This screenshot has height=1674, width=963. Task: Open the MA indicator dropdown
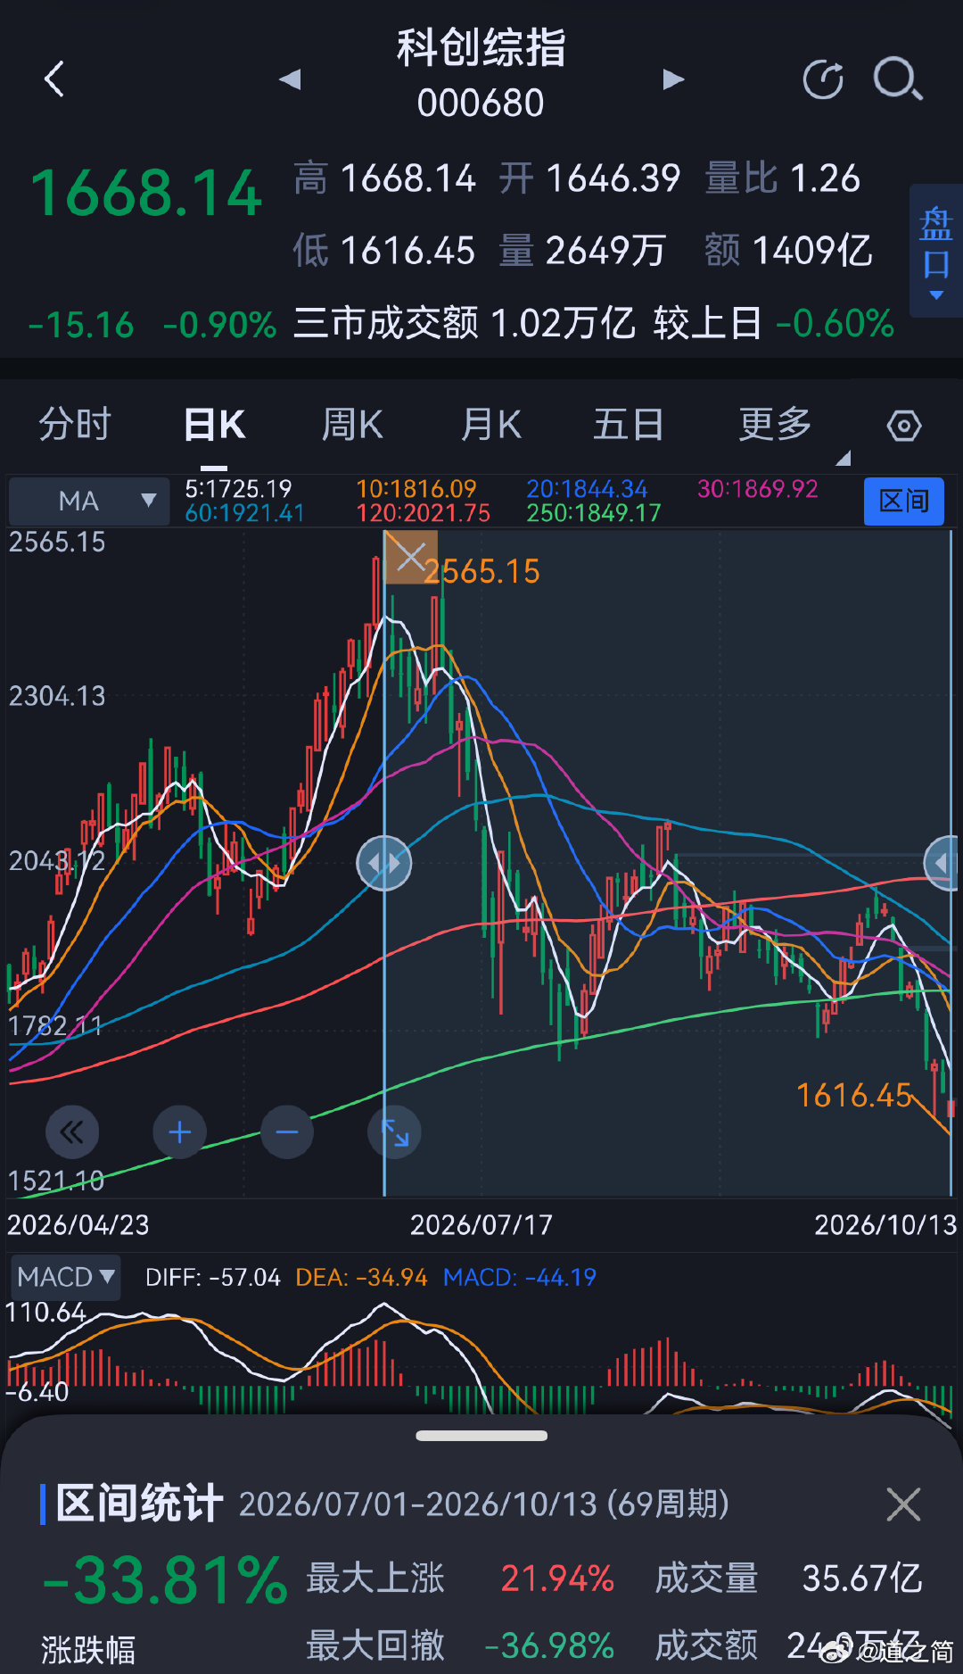89,501
